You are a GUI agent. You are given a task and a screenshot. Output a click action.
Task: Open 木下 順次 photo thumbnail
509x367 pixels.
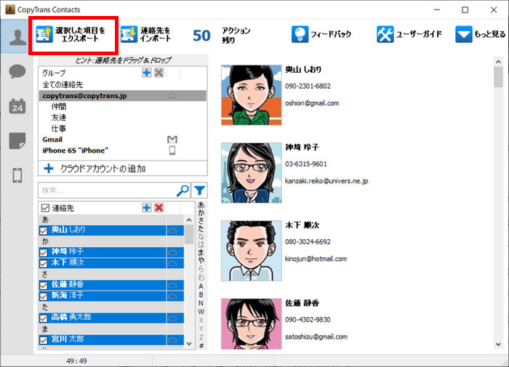click(252, 251)
